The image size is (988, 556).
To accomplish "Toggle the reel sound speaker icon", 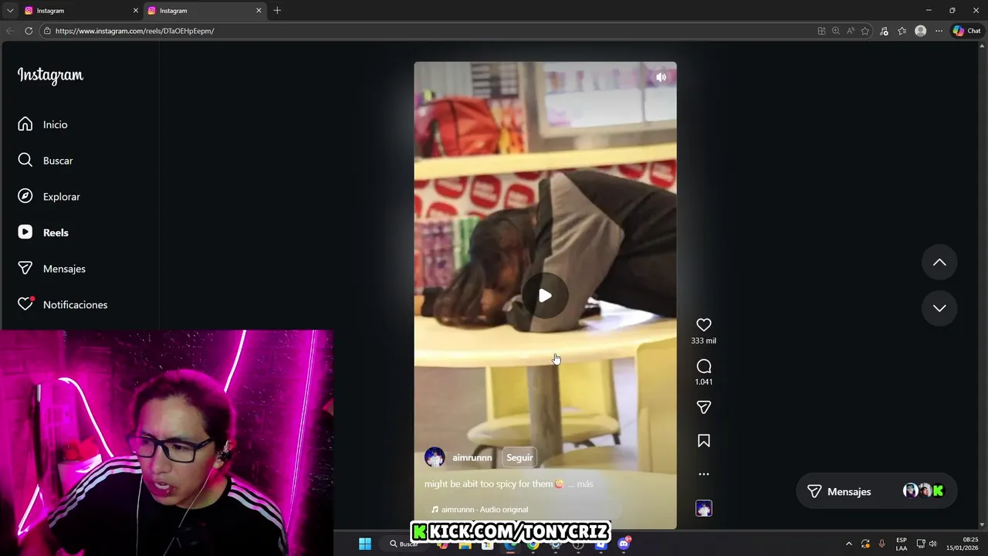I will (x=661, y=77).
